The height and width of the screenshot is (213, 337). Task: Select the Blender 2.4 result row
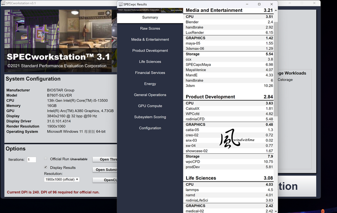(x=229, y=22)
